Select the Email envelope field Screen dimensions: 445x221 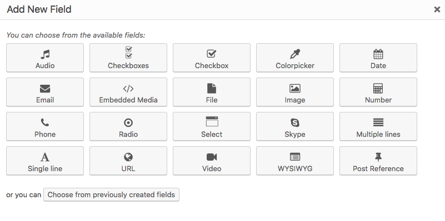pos(45,92)
